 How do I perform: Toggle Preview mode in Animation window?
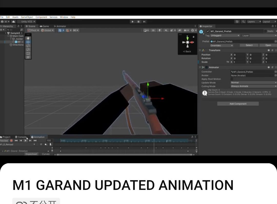[x=4, y=141]
